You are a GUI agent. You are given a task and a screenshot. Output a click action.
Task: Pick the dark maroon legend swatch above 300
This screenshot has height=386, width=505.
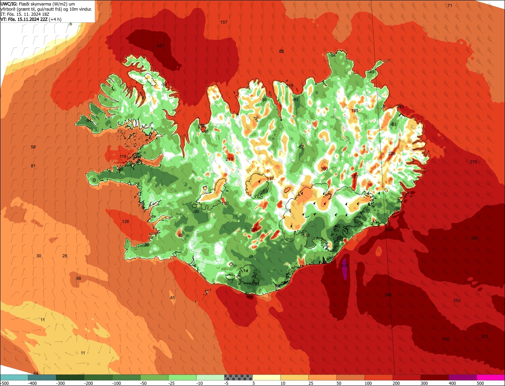[x=435, y=377]
